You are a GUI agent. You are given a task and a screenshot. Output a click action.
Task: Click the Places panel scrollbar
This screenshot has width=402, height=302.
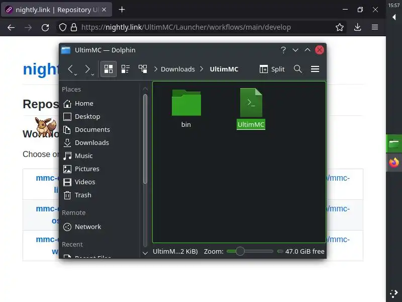tap(145, 139)
